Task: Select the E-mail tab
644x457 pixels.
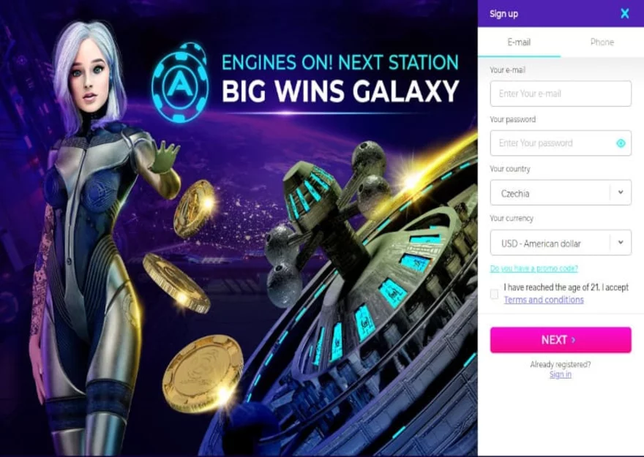Action: [519, 42]
